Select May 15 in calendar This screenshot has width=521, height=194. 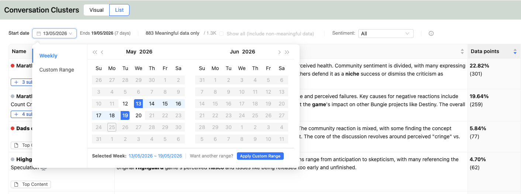click(165, 104)
